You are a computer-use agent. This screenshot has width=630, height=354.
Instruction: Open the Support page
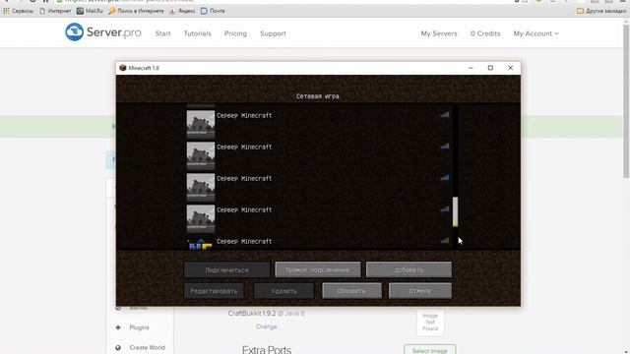click(273, 33)
